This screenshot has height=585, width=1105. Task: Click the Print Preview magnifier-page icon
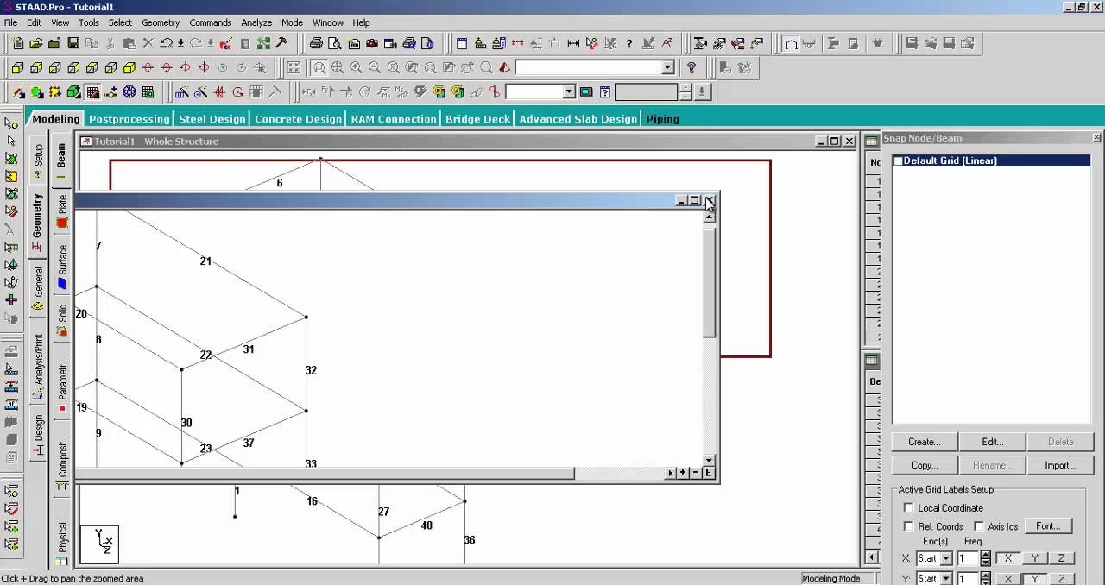pyautogui.click(x=335, y=43)
